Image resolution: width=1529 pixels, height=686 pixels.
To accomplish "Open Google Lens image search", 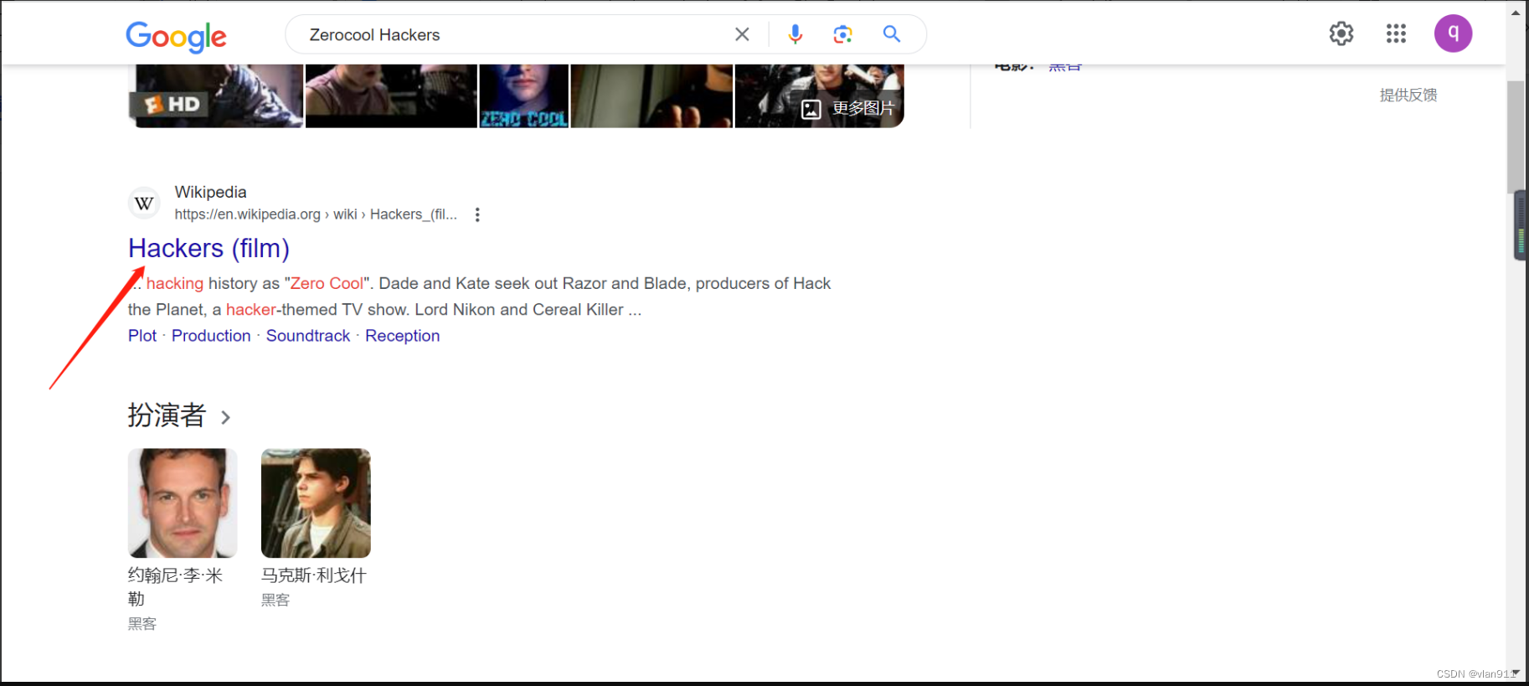I will (843, 34).
